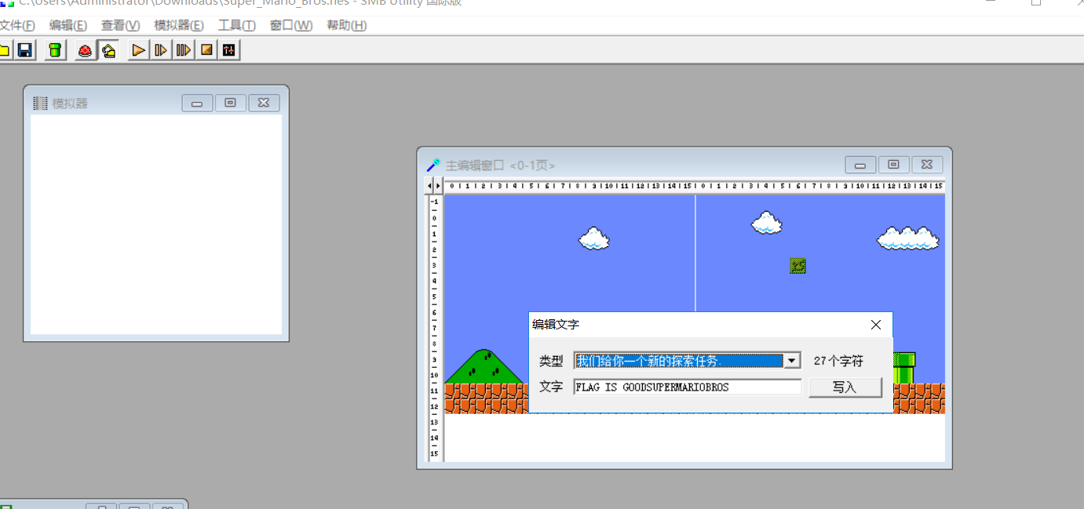Click the 文字 text input field
The width and height of the screenshot is (1084, 509).
coord(688,387)
